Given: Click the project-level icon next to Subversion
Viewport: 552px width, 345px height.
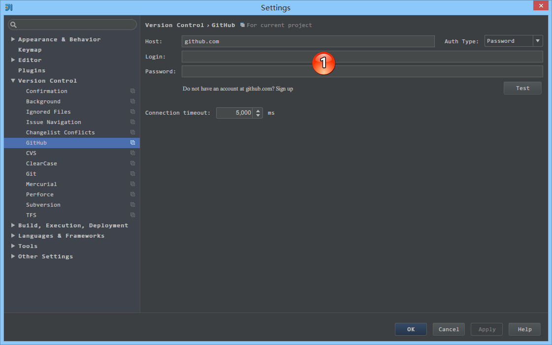Looking at the screenshot, I should [132, 205].
